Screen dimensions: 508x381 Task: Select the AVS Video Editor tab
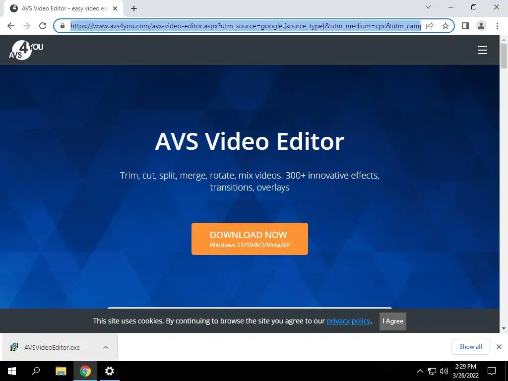[x=63, y=8]
